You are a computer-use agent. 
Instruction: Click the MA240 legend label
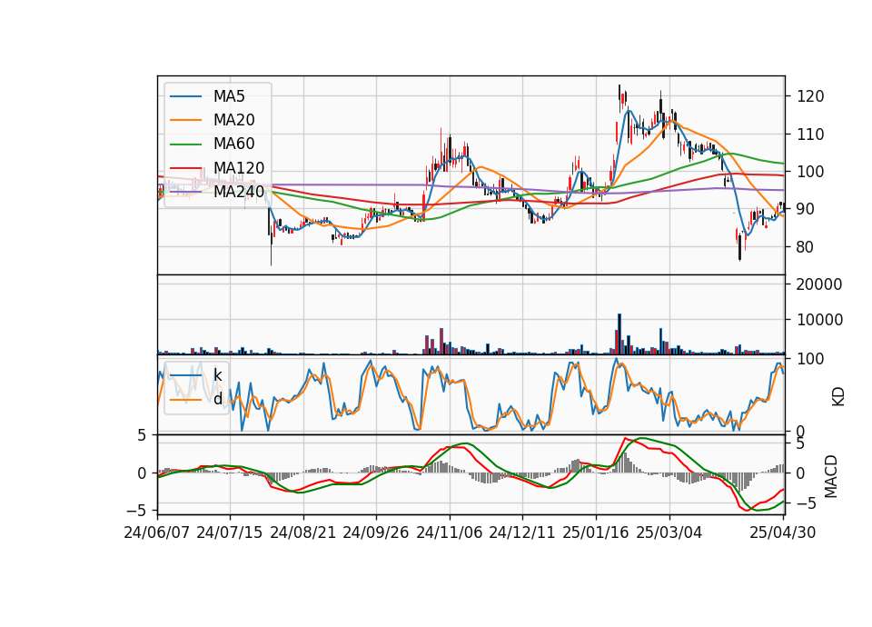coord(239,192)
